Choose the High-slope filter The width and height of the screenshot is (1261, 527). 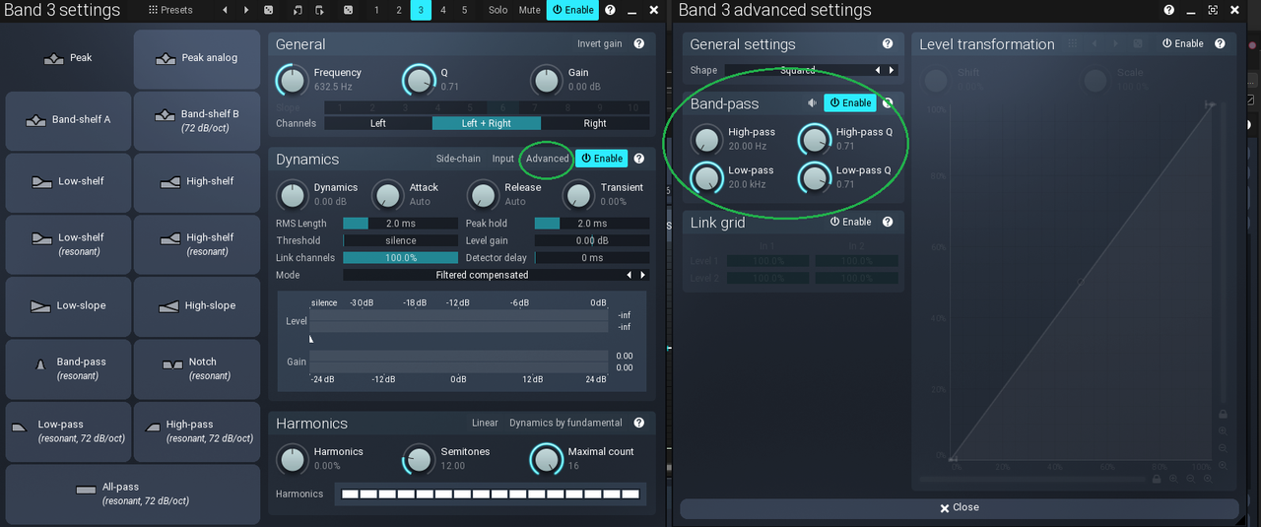pyautogui.click(x=197, y=306)
